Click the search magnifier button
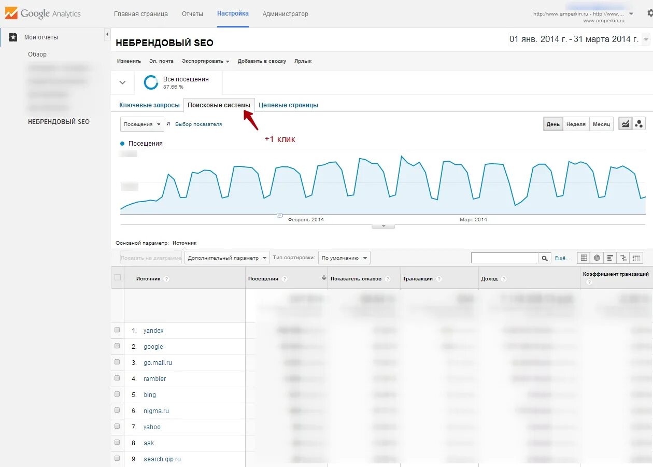Screen dimensions: 653x467 [x=545, y=258]
